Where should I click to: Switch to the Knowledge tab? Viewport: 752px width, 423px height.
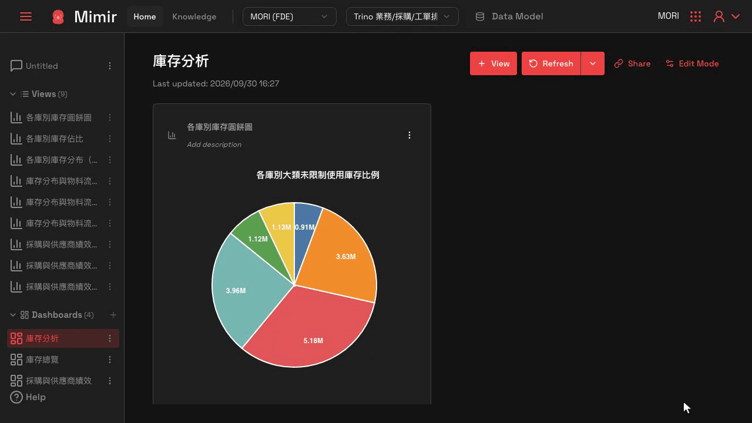tap(194, 16)
